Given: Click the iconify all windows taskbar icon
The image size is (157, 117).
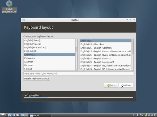Looking at the screenshot, I should [18, 115].
